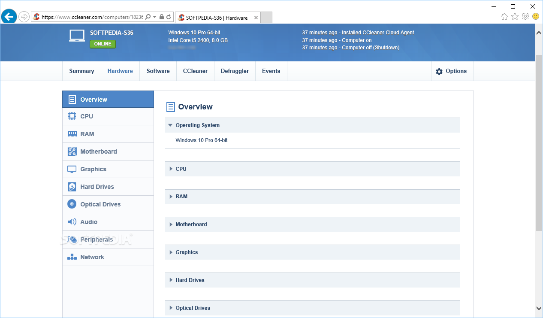Click the search magnifier in address bar

click(148, 17)
